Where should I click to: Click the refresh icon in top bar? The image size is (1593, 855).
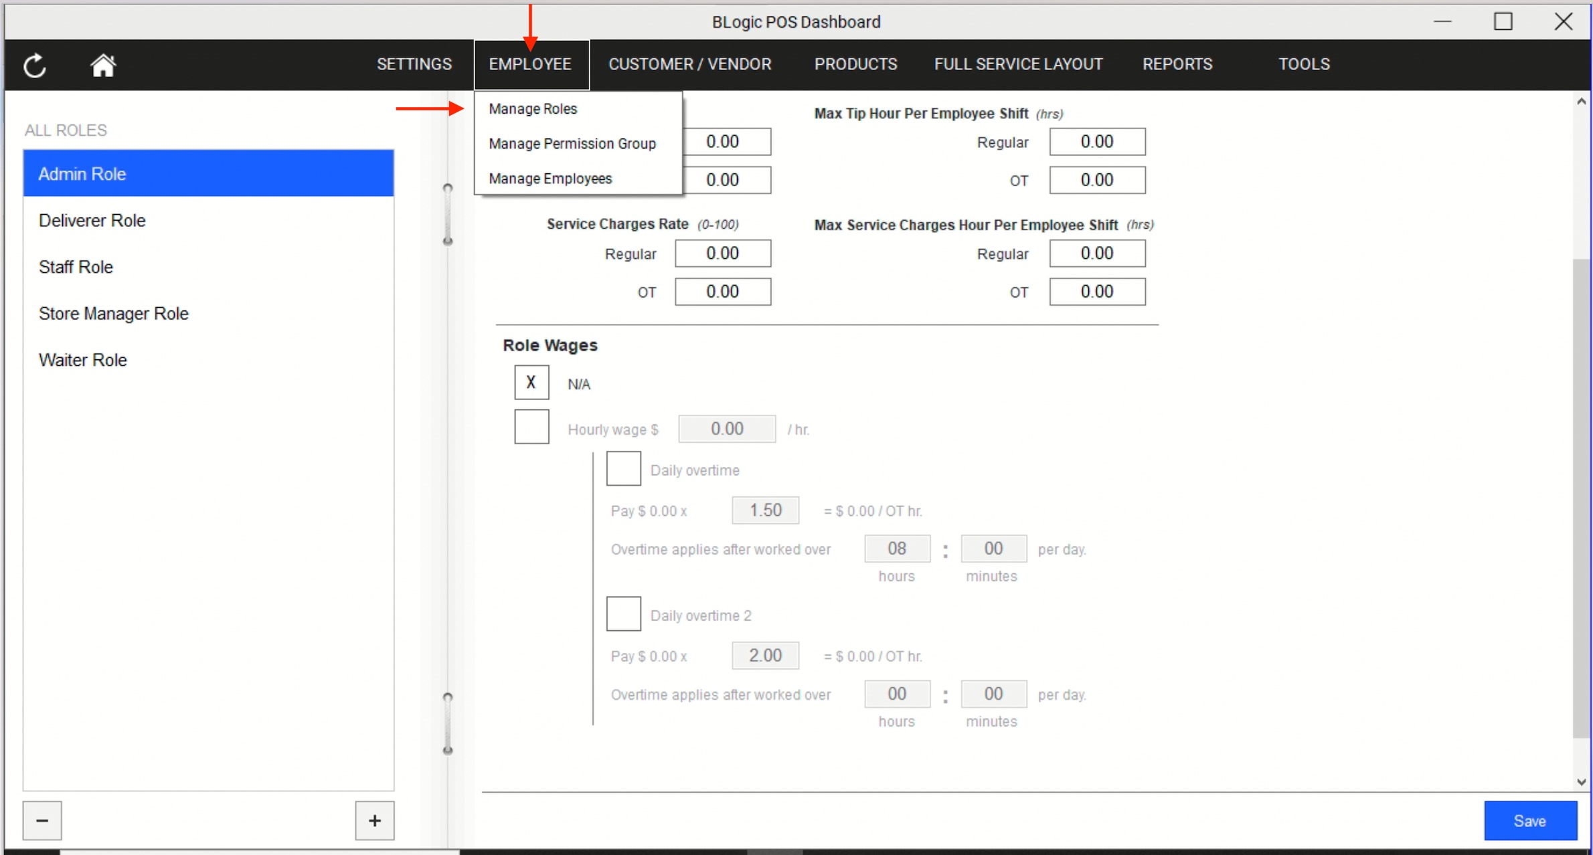point(35,66)
